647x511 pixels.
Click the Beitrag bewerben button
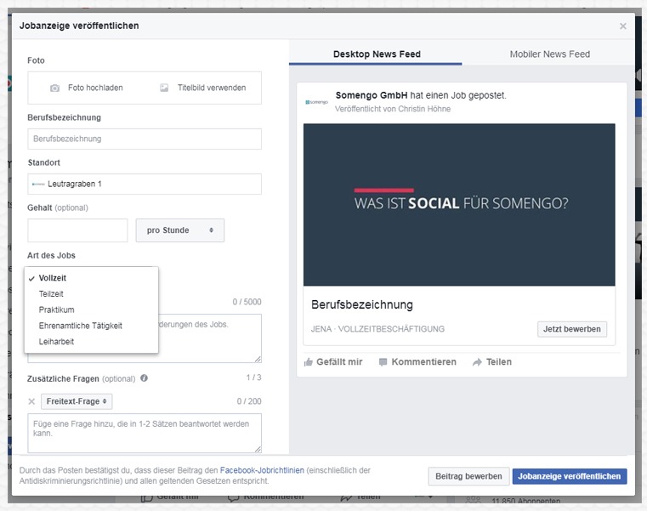[x=468, y=476]
